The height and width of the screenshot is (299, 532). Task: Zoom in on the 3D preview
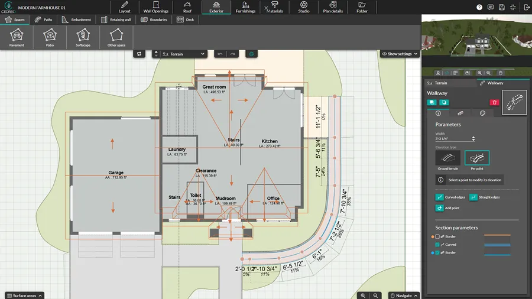tap(480, 73)
